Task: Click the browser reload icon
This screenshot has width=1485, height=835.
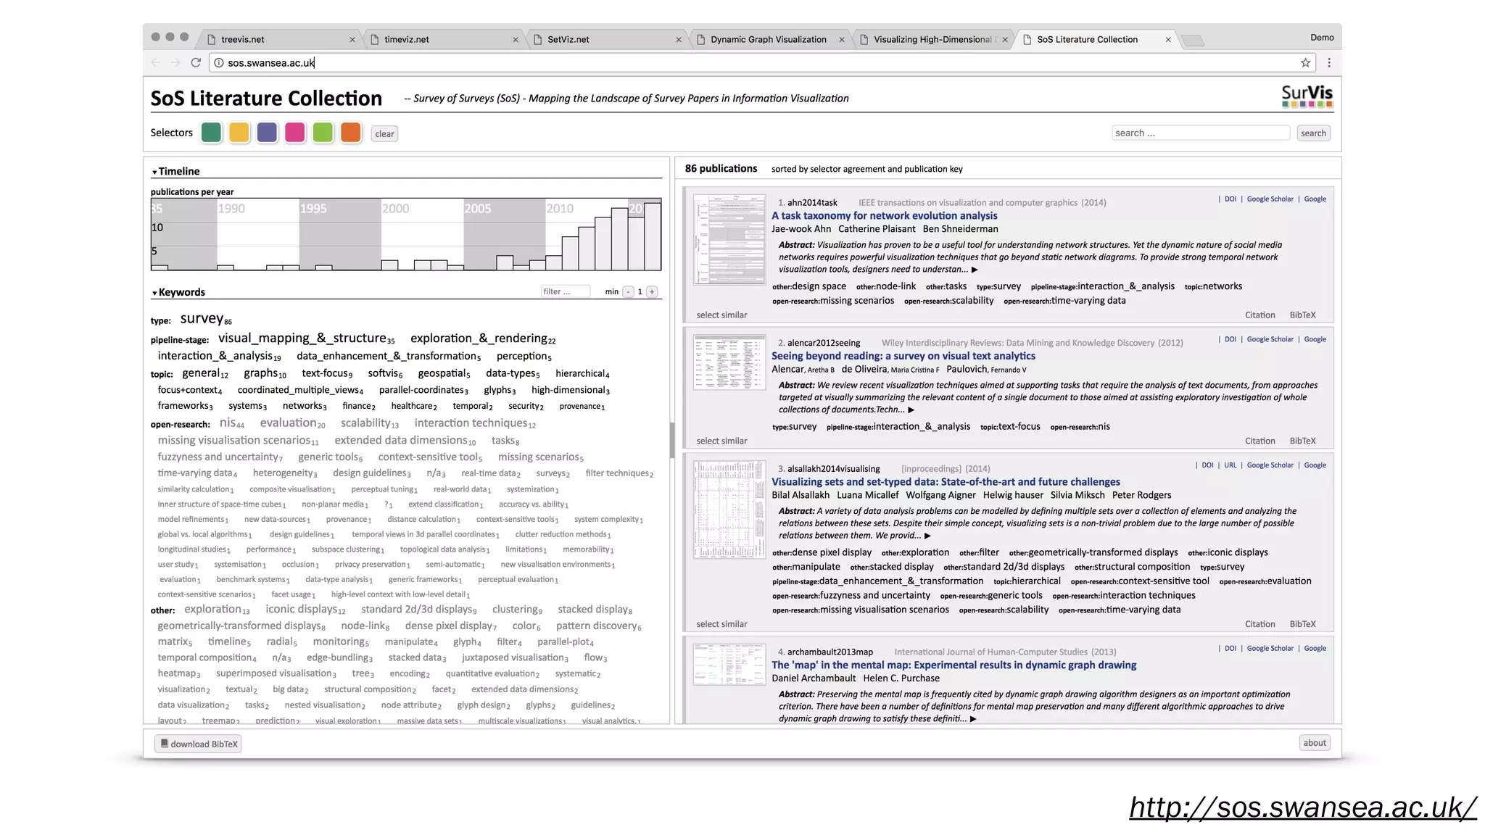Action: [195, 63]
